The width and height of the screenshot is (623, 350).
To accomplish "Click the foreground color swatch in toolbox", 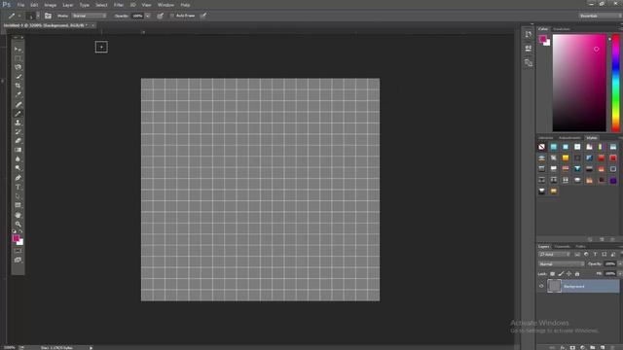I will pos(16,238).
